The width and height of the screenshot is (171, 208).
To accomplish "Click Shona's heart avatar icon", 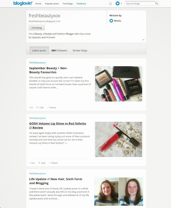I will point(111,21).
